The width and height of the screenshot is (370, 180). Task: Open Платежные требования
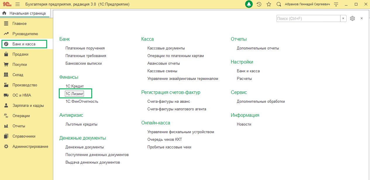[86, 56]
